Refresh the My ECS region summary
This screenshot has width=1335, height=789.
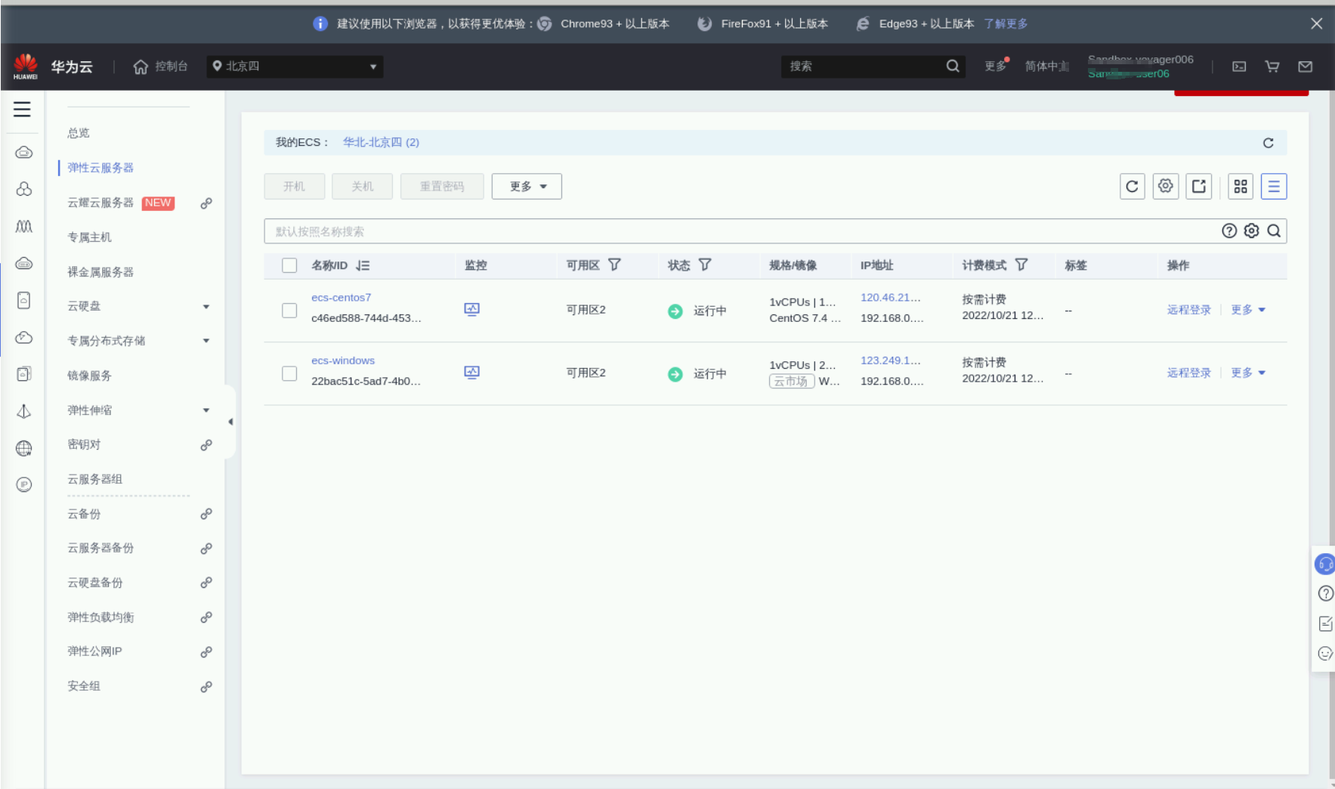tap(1269, 143)
